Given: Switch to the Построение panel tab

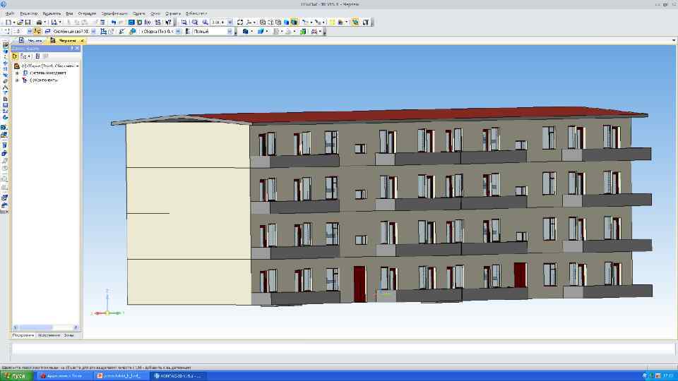Looking at the screenshot, I should (x=23, y=335).
